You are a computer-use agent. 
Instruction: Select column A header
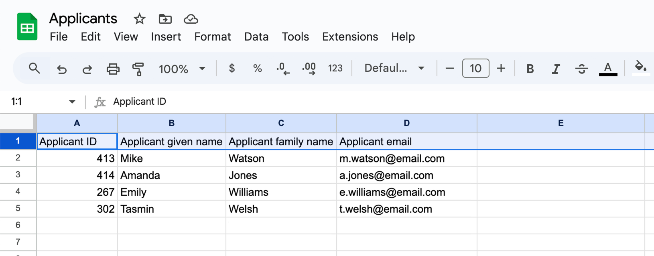tap(77, 123)
